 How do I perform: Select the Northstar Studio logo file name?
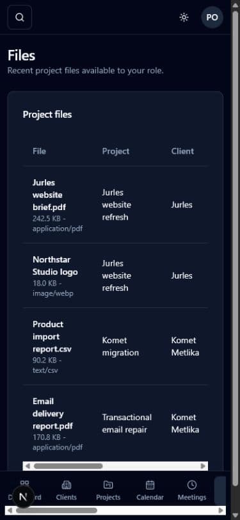(x=55, y=266)
